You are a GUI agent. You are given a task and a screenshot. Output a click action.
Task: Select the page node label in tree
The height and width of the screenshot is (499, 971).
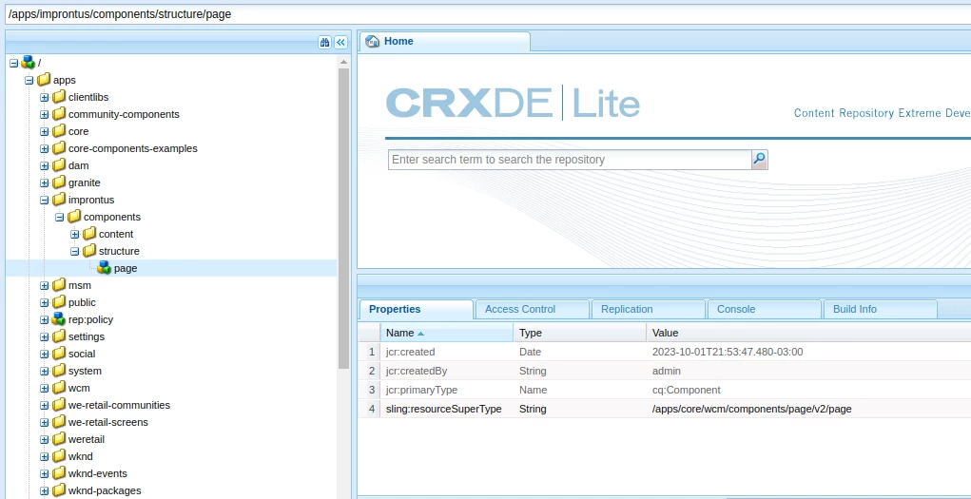pos(126,268)
